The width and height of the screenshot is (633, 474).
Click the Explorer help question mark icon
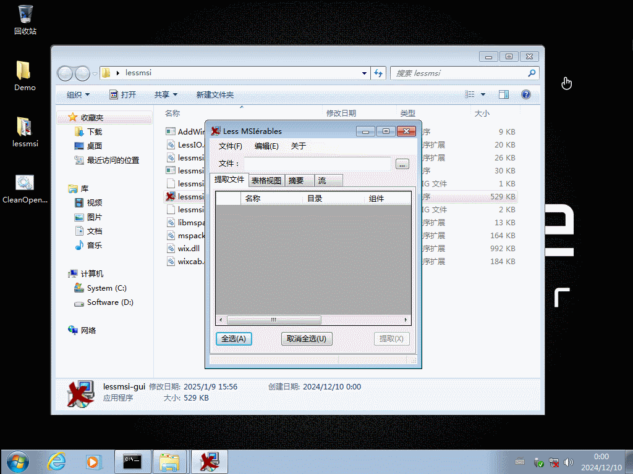point(526,94)
